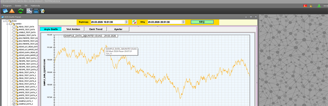Collapse the UNITE1 tree node
This screenshot has height=106, width=328.
[x=7, y=24]
